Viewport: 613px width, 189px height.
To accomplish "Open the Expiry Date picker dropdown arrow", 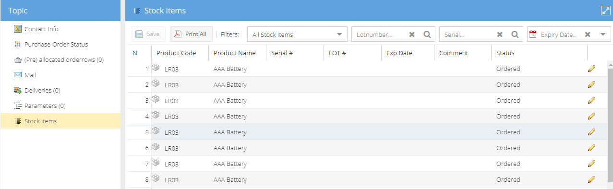I will tap(603, 34).
